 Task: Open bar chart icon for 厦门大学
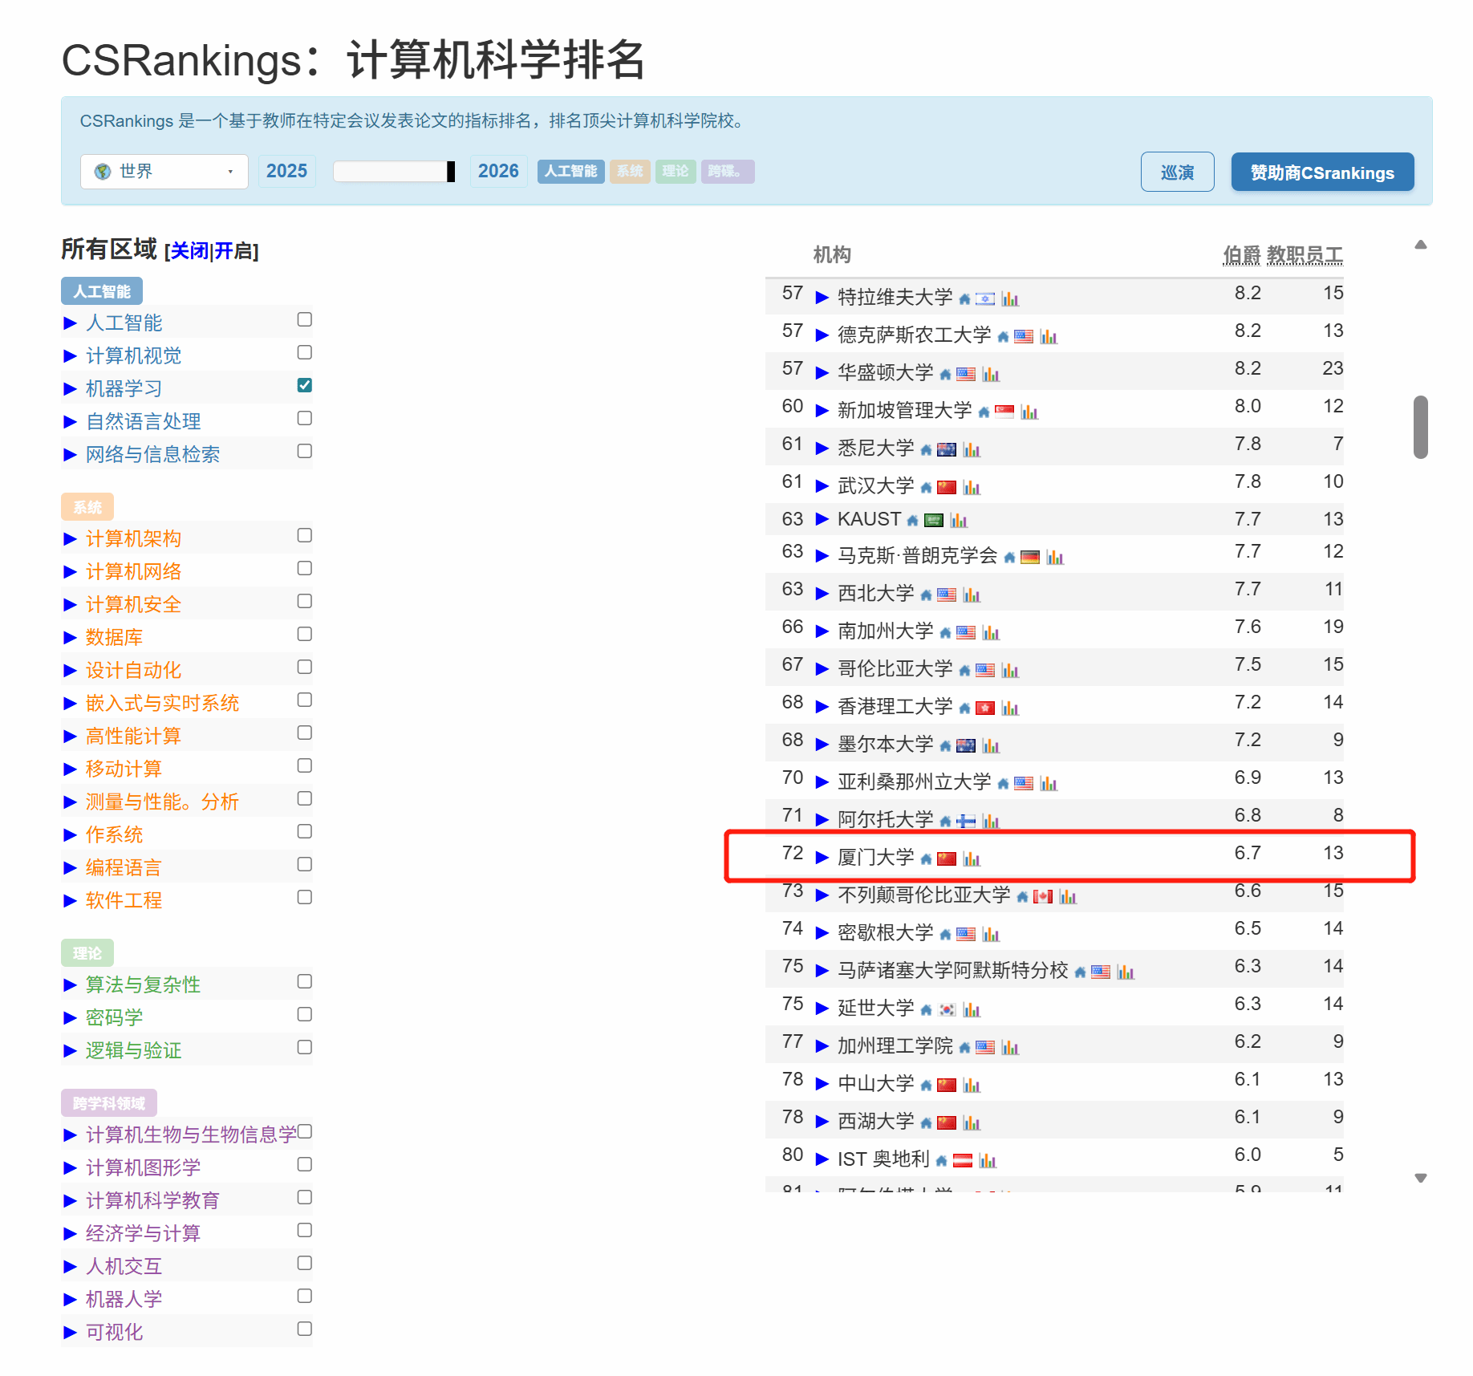(972, 859)
